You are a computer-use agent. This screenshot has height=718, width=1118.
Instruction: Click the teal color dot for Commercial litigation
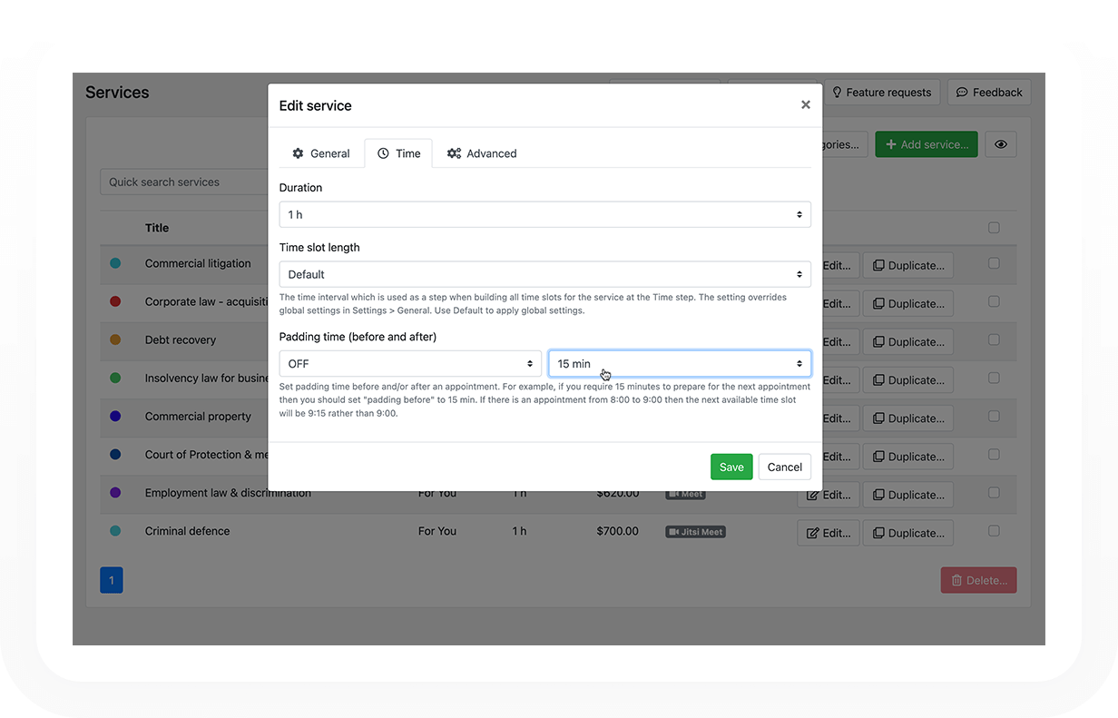click(115, 263)
